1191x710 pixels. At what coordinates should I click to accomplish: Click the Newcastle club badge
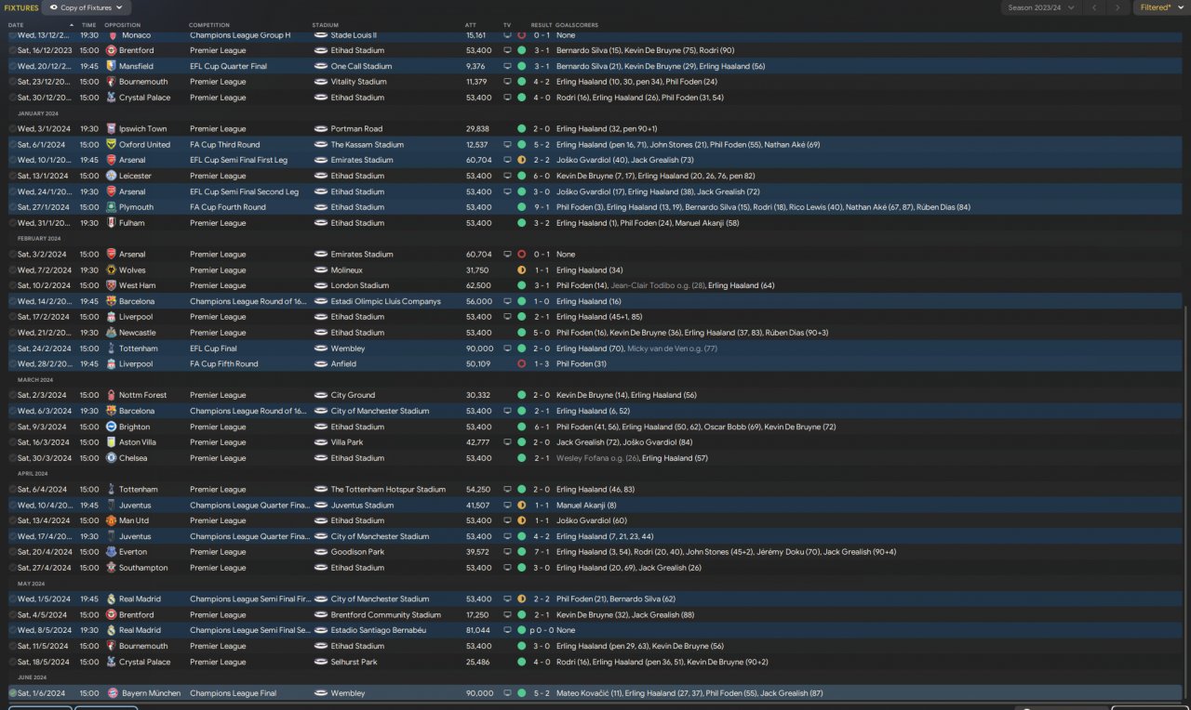(x=112, y=333)
